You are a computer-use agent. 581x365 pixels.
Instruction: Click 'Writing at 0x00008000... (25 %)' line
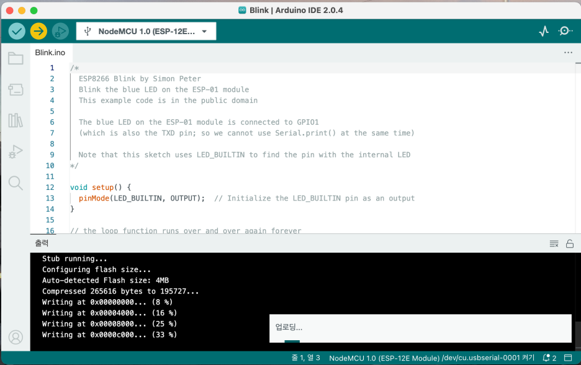109,324
